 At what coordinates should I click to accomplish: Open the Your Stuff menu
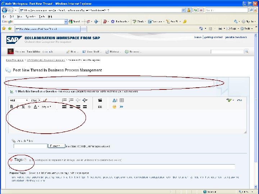[92, 52]
